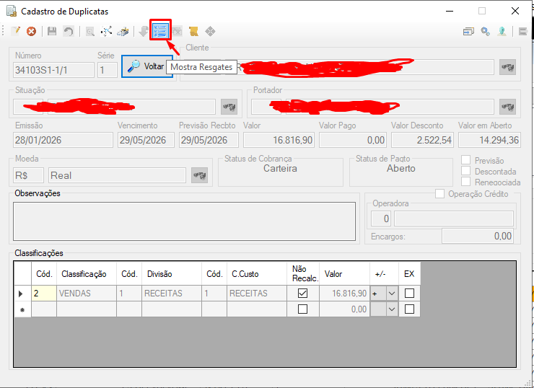Open the gears settings icon in toolbar
The height and width of the screenshot is (388, 534).
(x=486, y=31)
